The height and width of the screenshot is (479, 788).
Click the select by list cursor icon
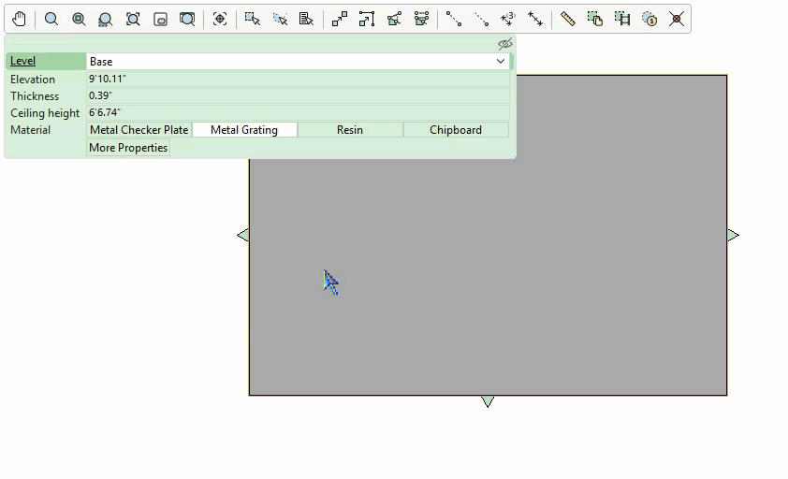tap(307, 19)
